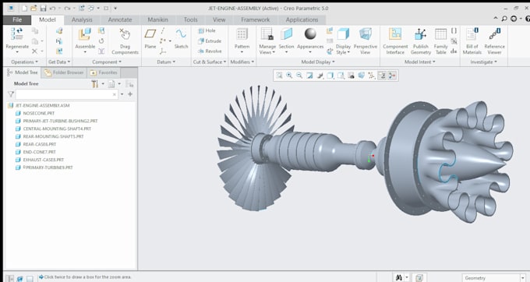Click the Assemble component icon

tap(84, 34)
